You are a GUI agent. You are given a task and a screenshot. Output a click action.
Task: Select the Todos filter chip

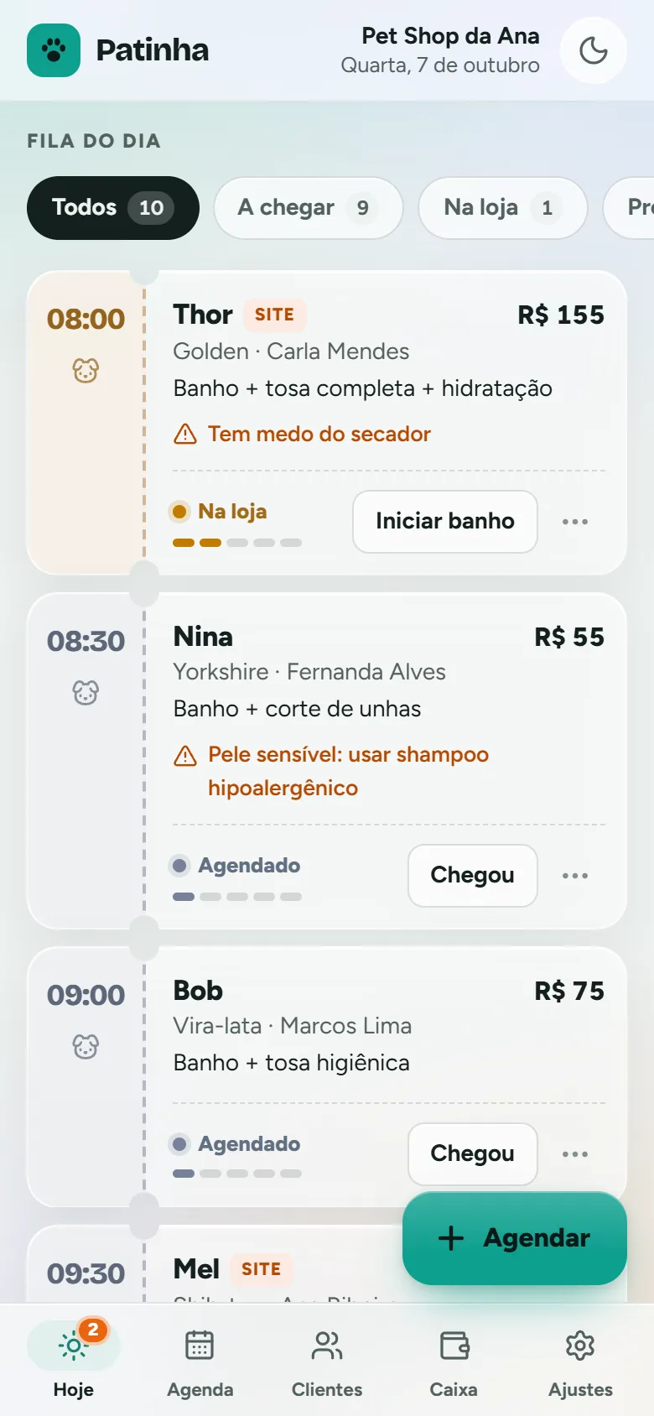(113, 208)
